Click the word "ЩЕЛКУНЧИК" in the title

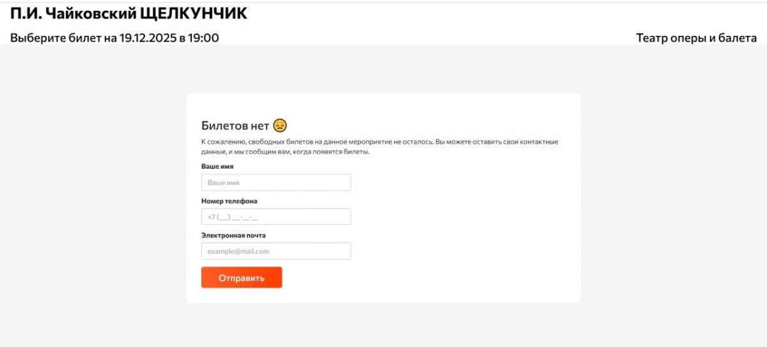pos(194,13)
